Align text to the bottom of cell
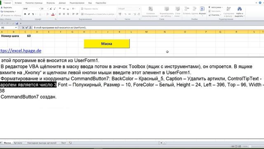The image size is (264, 149). click(68, 9)
